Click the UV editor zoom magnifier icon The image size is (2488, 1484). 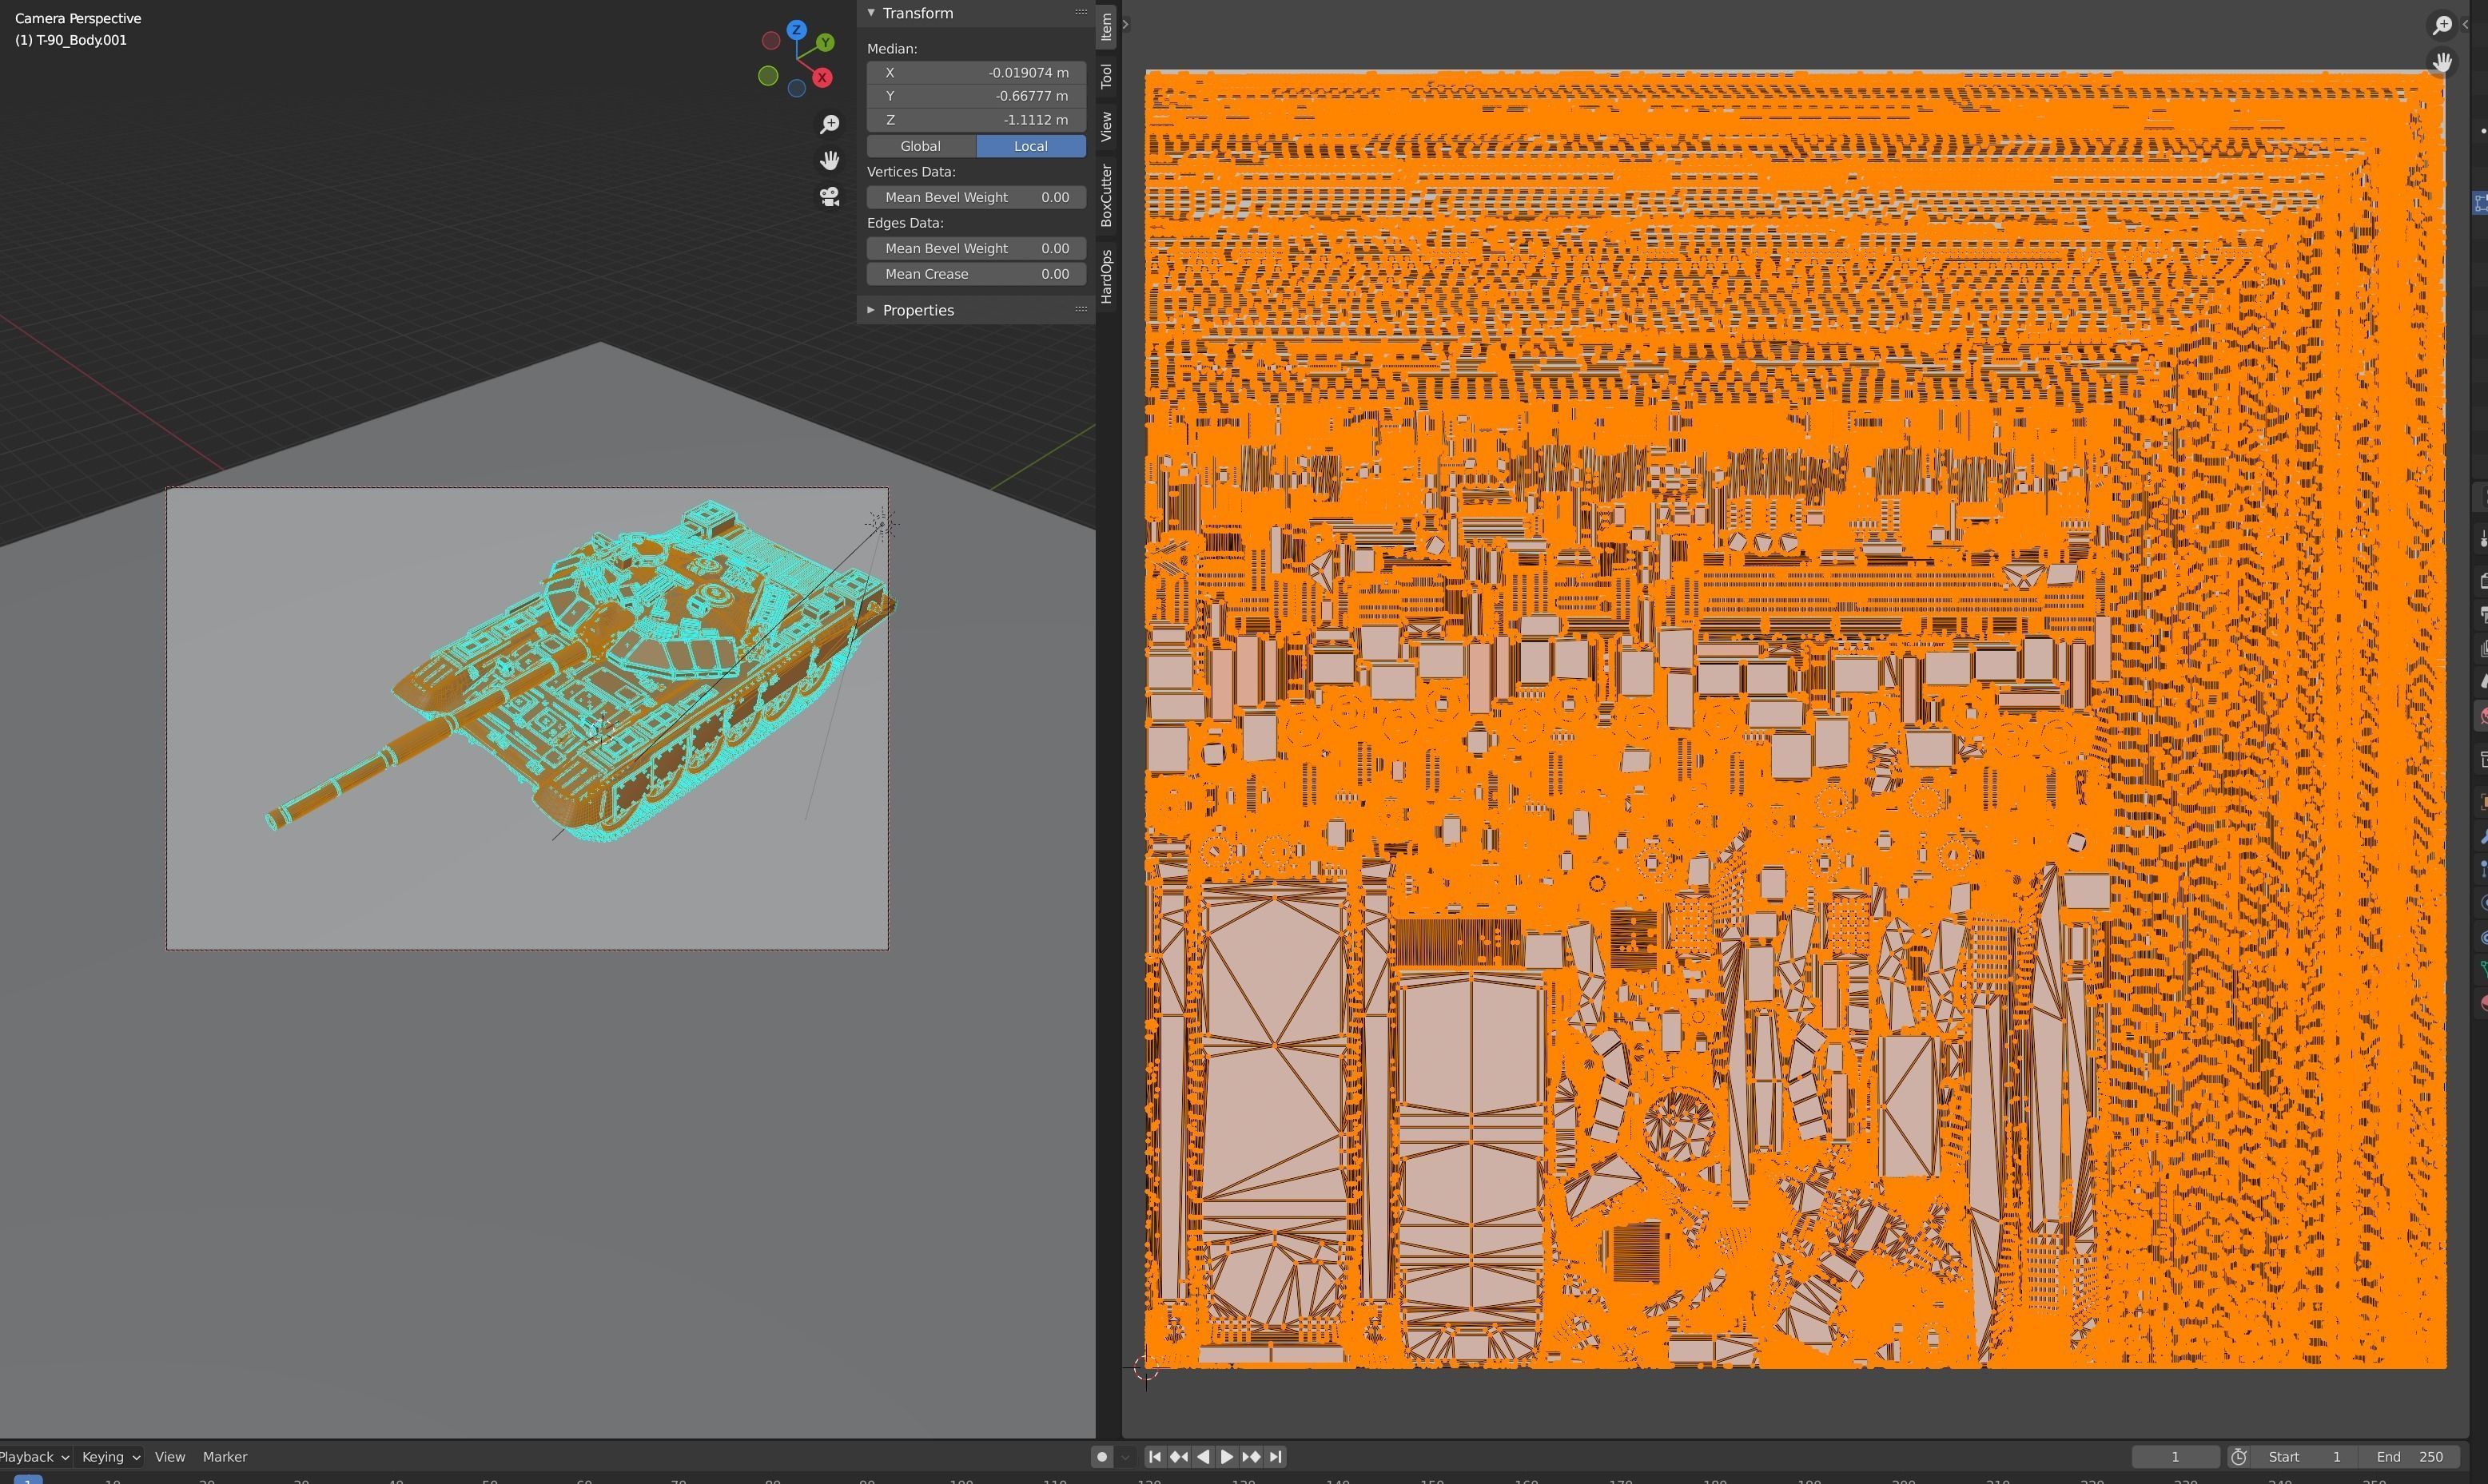pos(2442,25)
